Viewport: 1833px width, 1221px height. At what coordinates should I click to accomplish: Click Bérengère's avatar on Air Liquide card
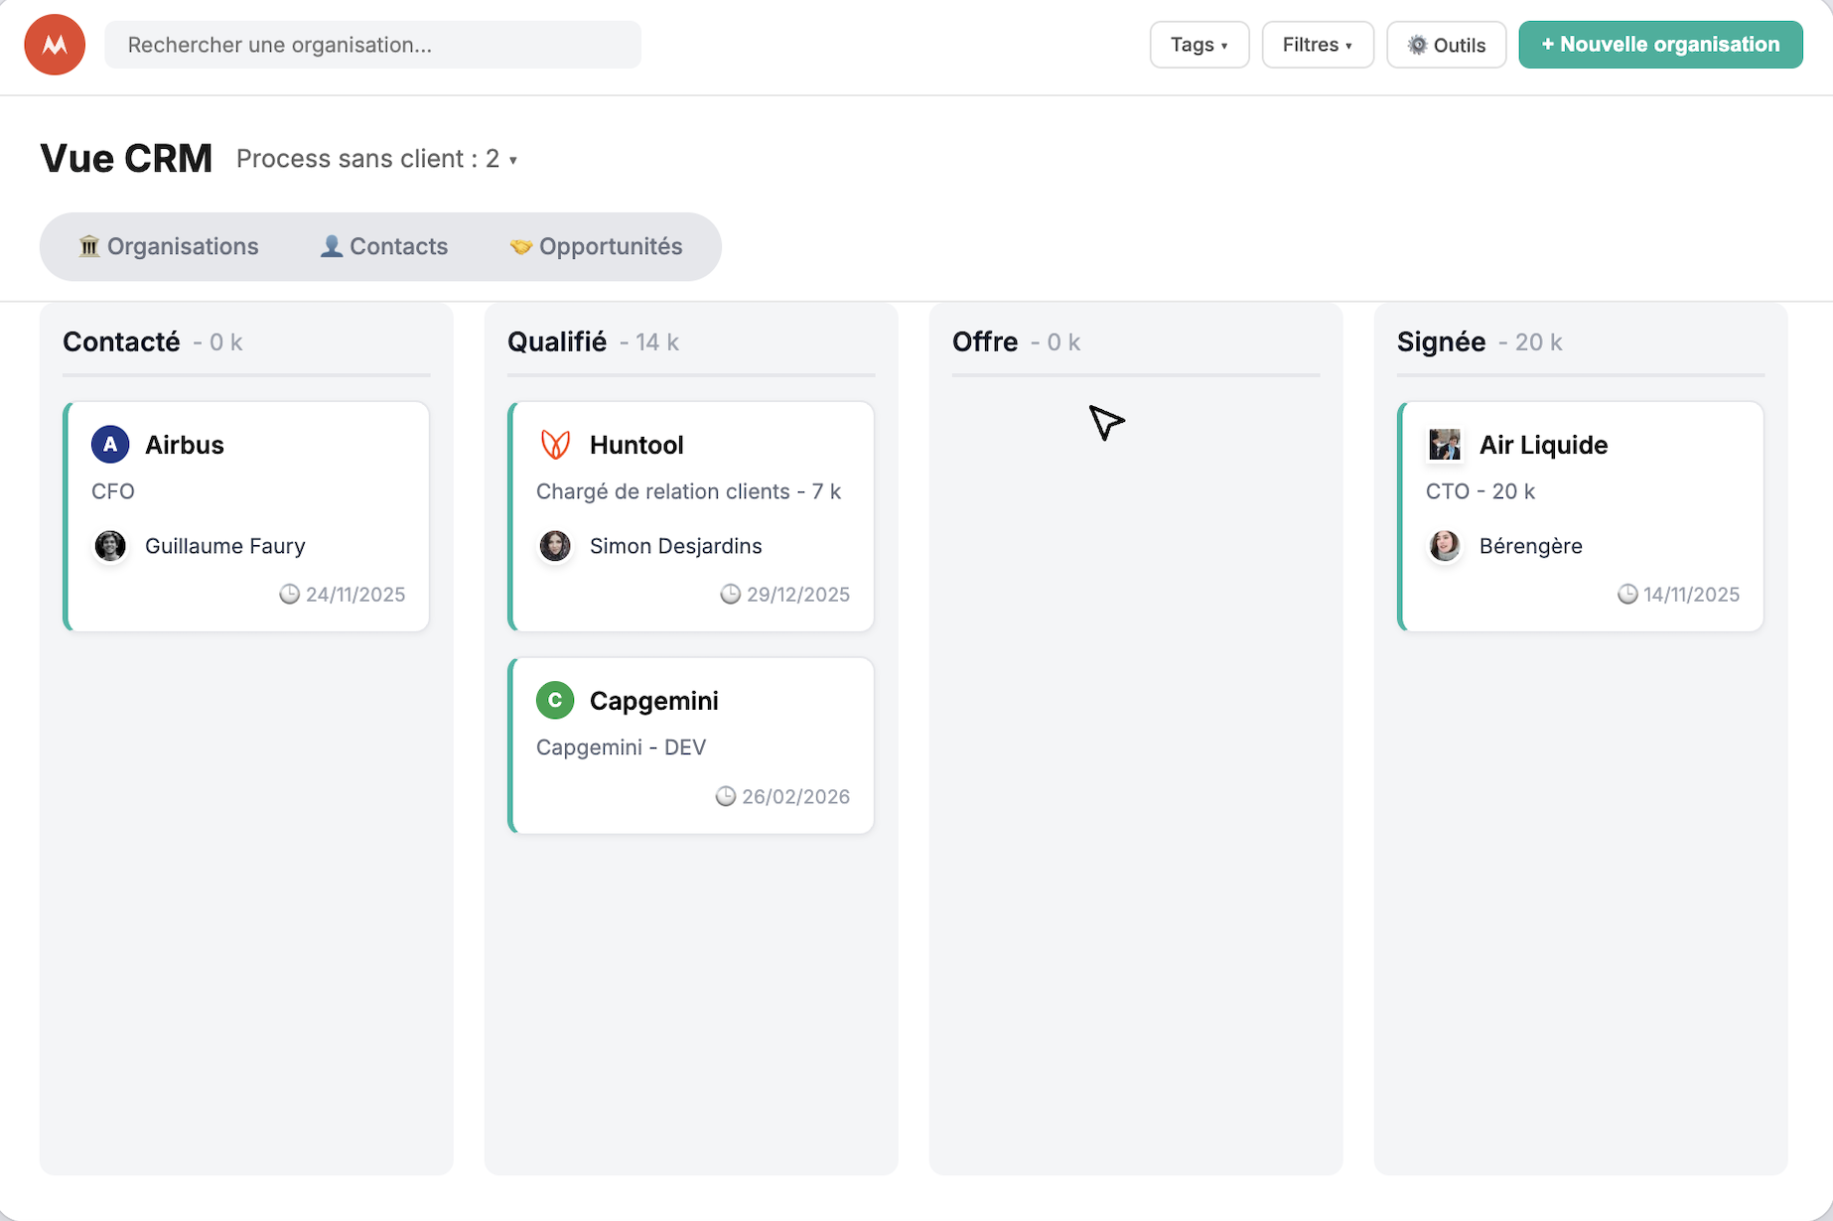(x=1445, y=546)
